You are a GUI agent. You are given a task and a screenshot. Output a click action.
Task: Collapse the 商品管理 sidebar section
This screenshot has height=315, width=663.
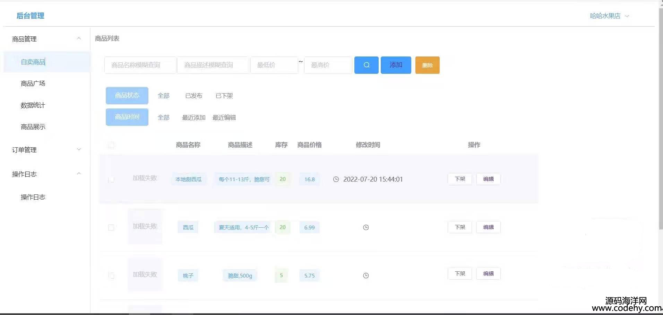click(x=79, y=38)
